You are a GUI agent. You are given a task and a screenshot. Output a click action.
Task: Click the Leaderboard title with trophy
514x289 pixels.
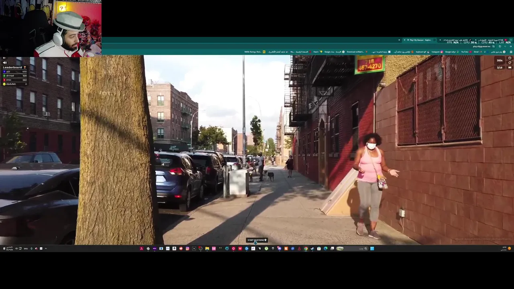[x=14, y=67]
